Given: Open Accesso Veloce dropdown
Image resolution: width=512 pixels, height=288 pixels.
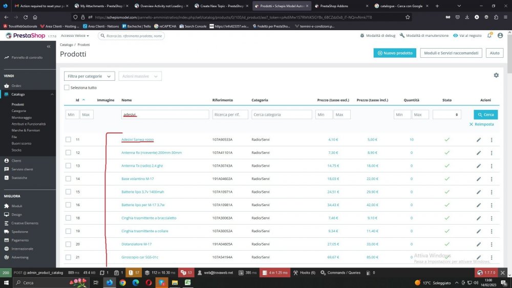Looking at the screenshot, I should click(75, 35).
